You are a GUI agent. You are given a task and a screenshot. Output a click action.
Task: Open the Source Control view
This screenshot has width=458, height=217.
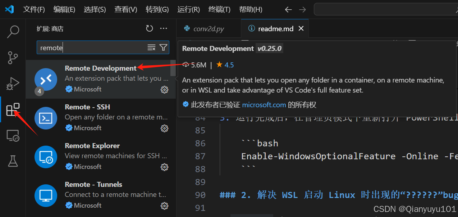click(x=13, y=57)
